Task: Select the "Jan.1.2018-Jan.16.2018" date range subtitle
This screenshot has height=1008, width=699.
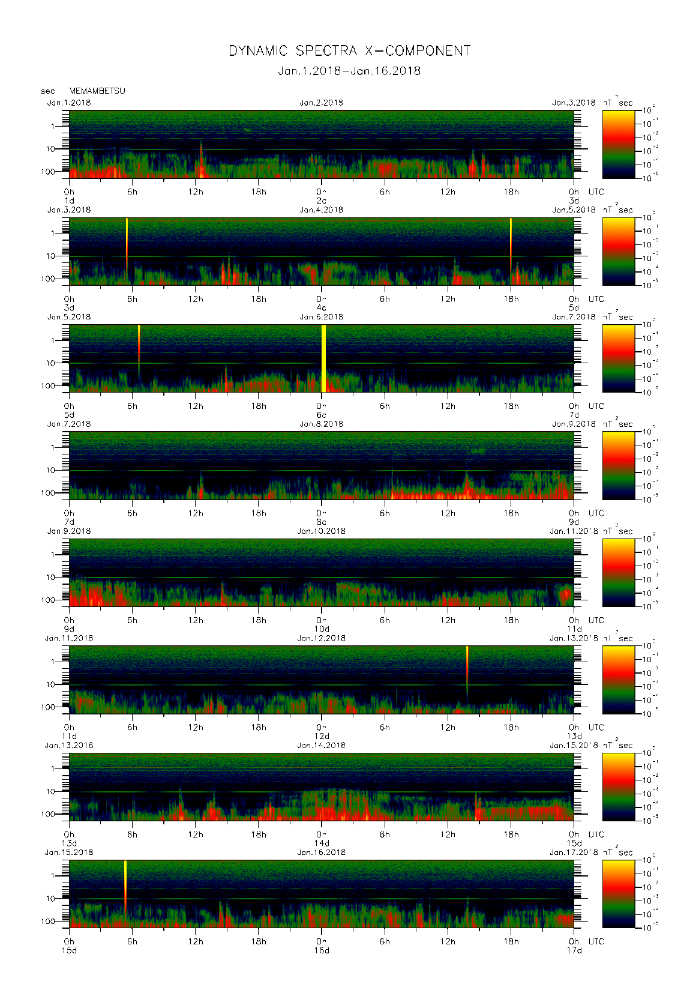Action: [x=349, y=71]
